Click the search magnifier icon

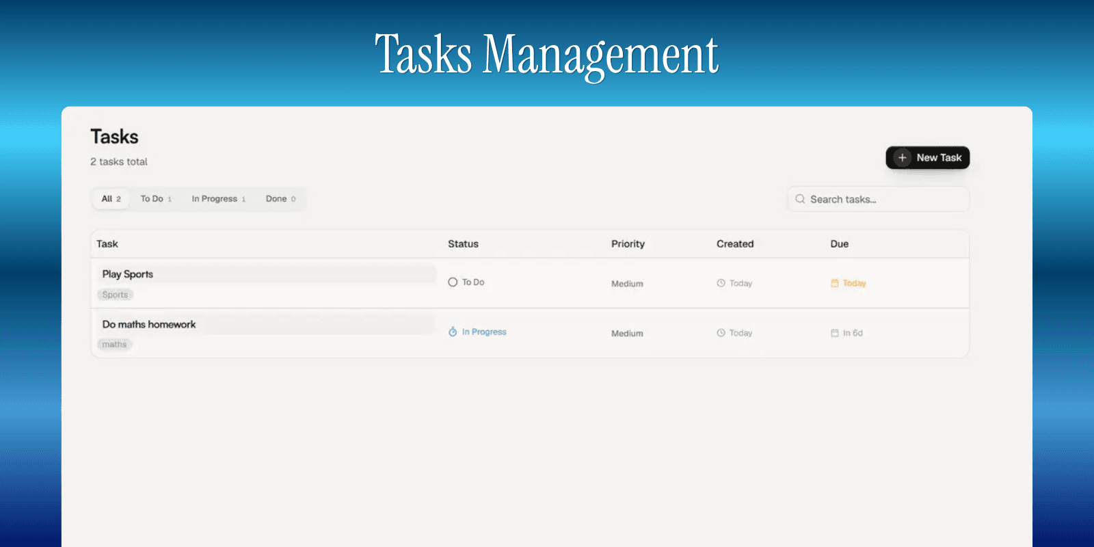(800, 199)
